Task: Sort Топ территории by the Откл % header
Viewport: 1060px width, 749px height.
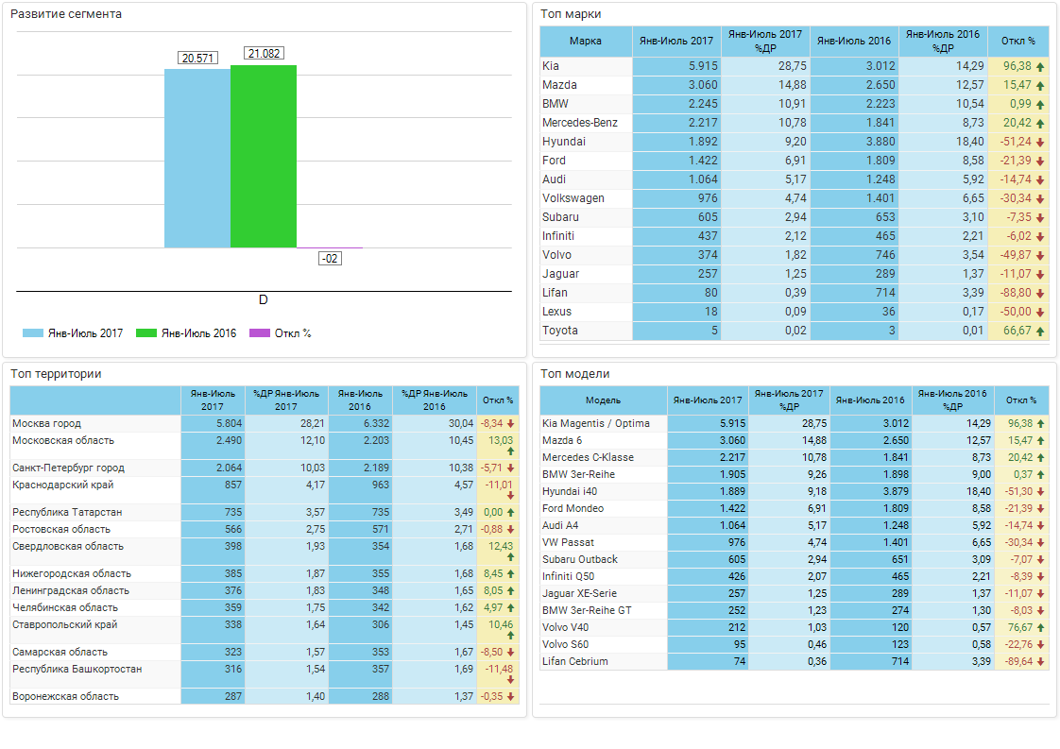Action: (x=498, y=400)
